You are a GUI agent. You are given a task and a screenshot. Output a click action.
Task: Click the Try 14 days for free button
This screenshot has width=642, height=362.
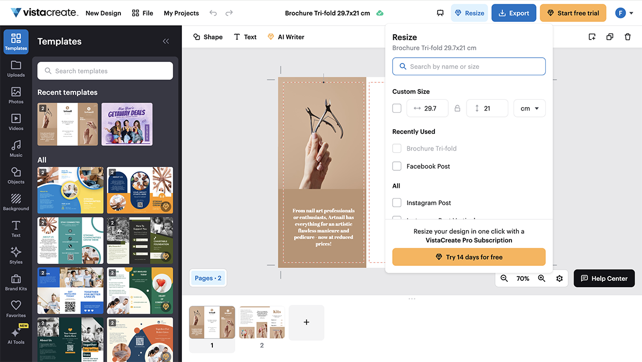point(469,257)
